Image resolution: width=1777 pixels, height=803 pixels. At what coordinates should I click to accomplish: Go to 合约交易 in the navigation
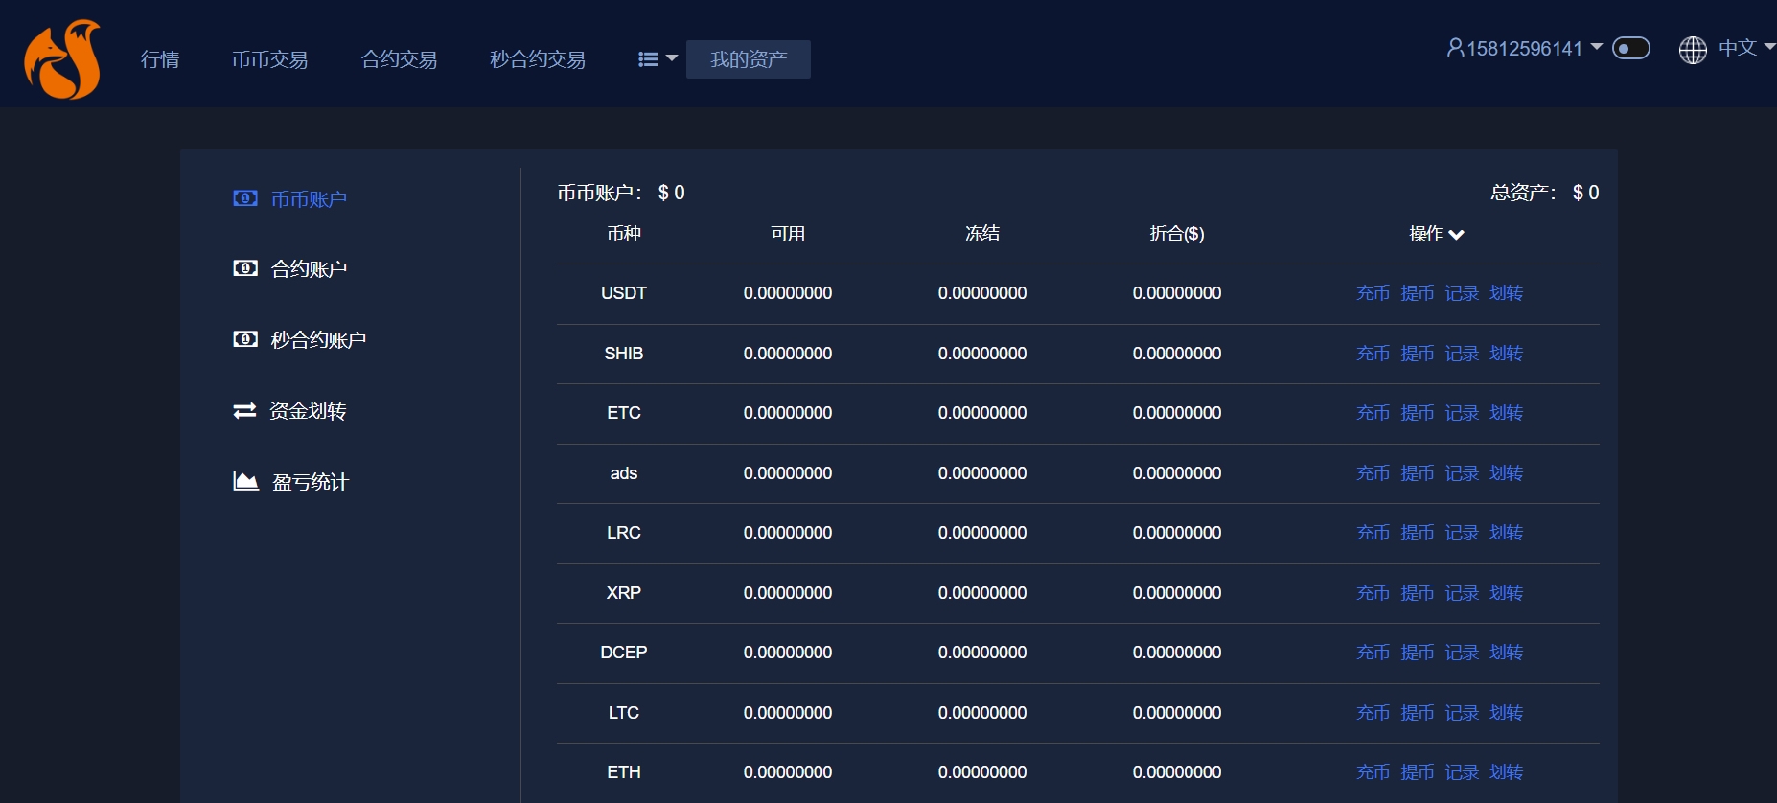[x=399, y=59]
